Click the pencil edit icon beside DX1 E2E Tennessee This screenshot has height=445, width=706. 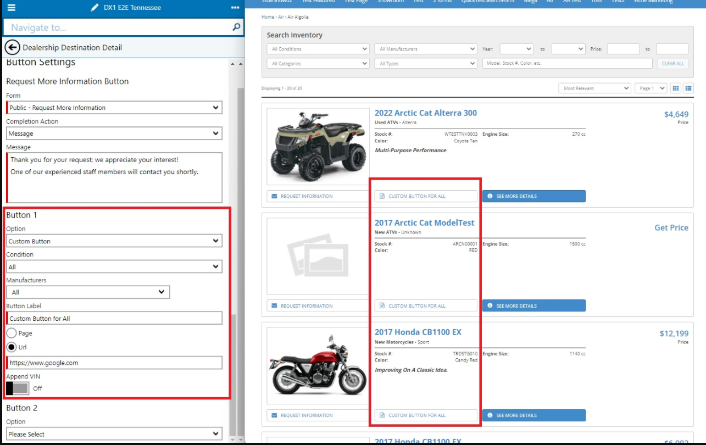[x=94, y=8]
